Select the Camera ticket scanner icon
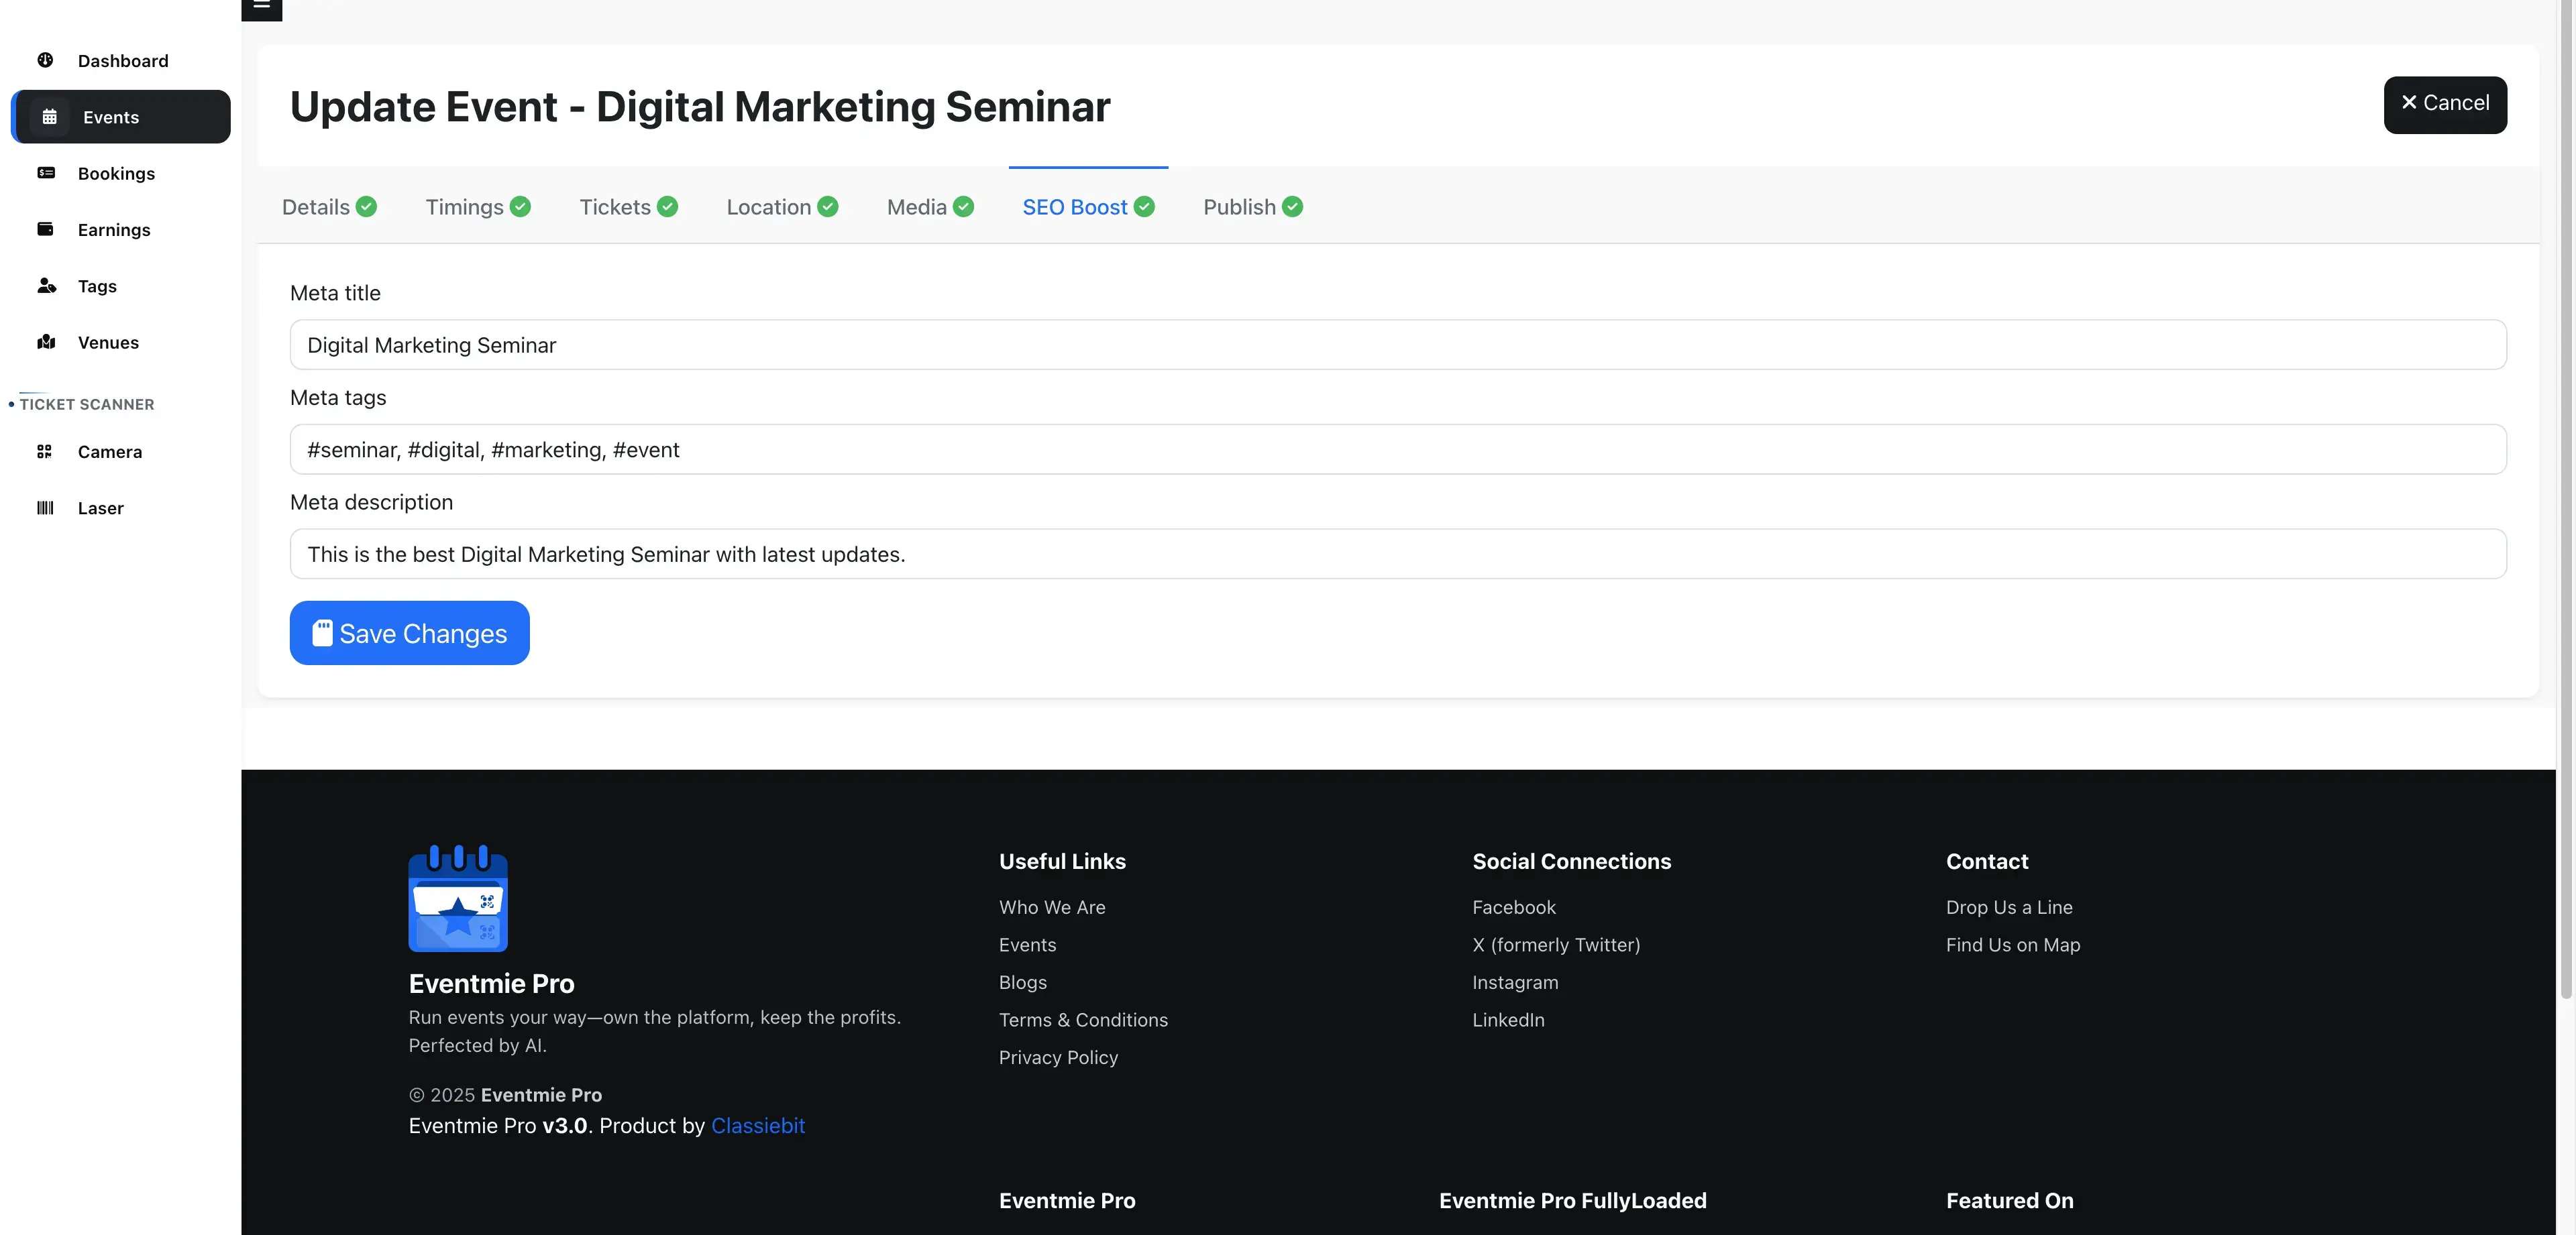 (44, 451)
